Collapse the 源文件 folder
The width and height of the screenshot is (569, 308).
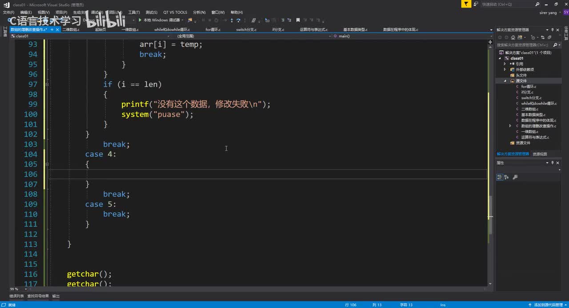(505, 81)
